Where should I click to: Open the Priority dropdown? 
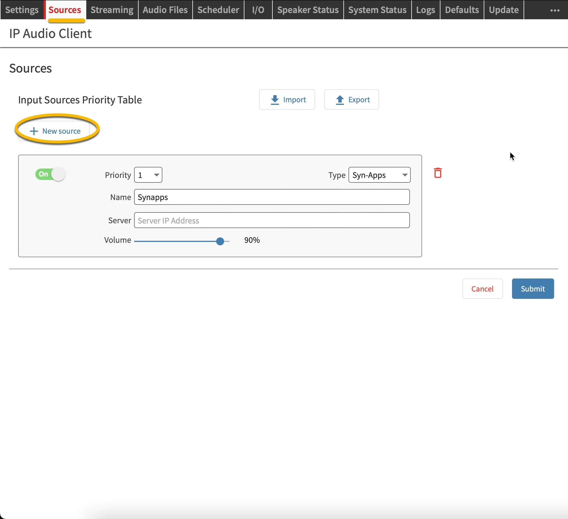click(148, 175)
